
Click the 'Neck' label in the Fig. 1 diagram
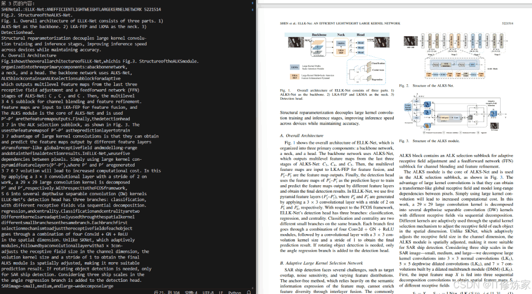[x=340, y=34]
